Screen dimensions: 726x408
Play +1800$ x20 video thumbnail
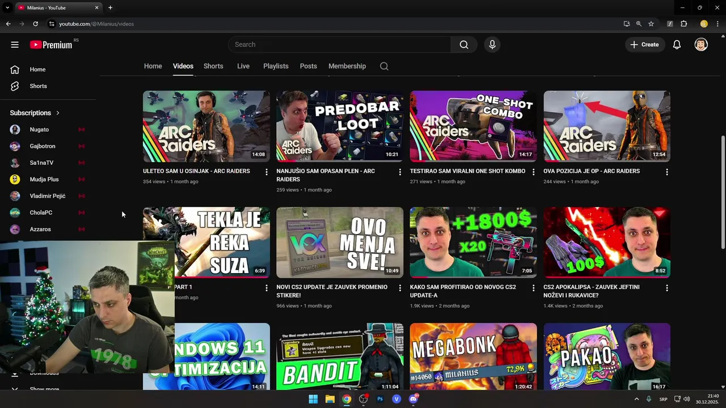pyautogui.click(x=474, y=243)
